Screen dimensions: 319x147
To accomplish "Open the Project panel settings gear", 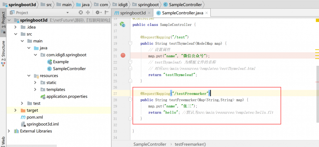I will [x=98, y=12].
